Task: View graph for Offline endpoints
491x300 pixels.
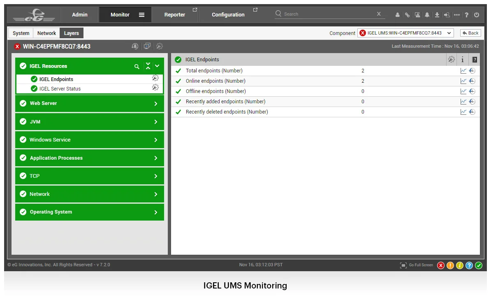Action: pos(463,91)
